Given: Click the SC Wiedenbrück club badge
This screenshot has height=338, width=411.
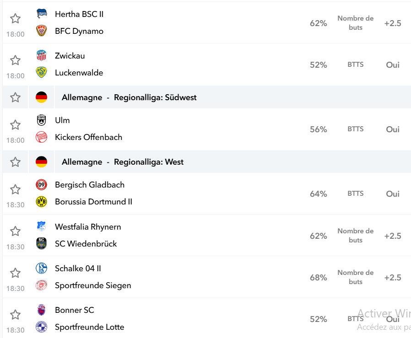Looking at the screenshot, I should (41, 243).
